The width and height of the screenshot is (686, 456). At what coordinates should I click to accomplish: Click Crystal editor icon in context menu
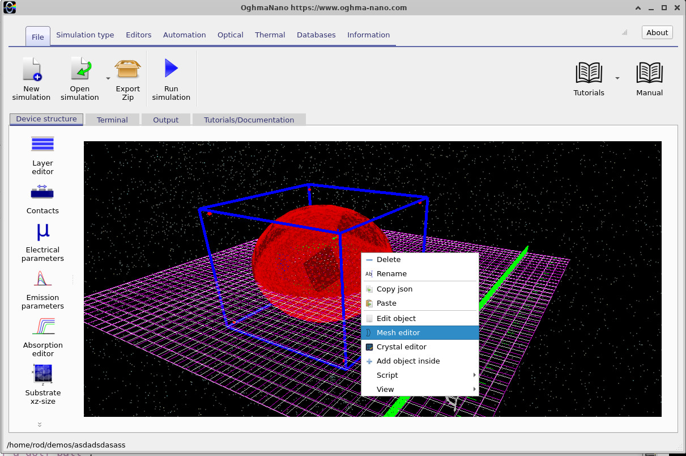pyautogui.click(x=369, y=347)
